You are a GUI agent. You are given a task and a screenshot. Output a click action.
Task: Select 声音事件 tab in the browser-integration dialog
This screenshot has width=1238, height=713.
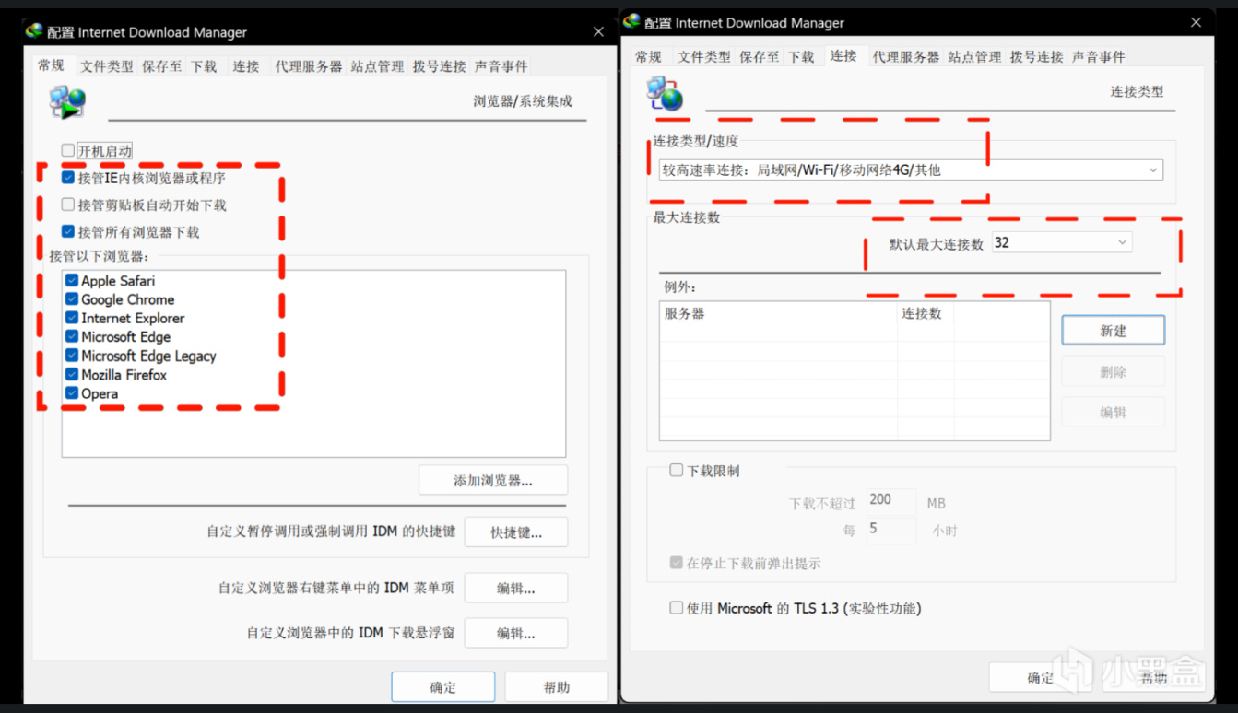tap(501, 66)
